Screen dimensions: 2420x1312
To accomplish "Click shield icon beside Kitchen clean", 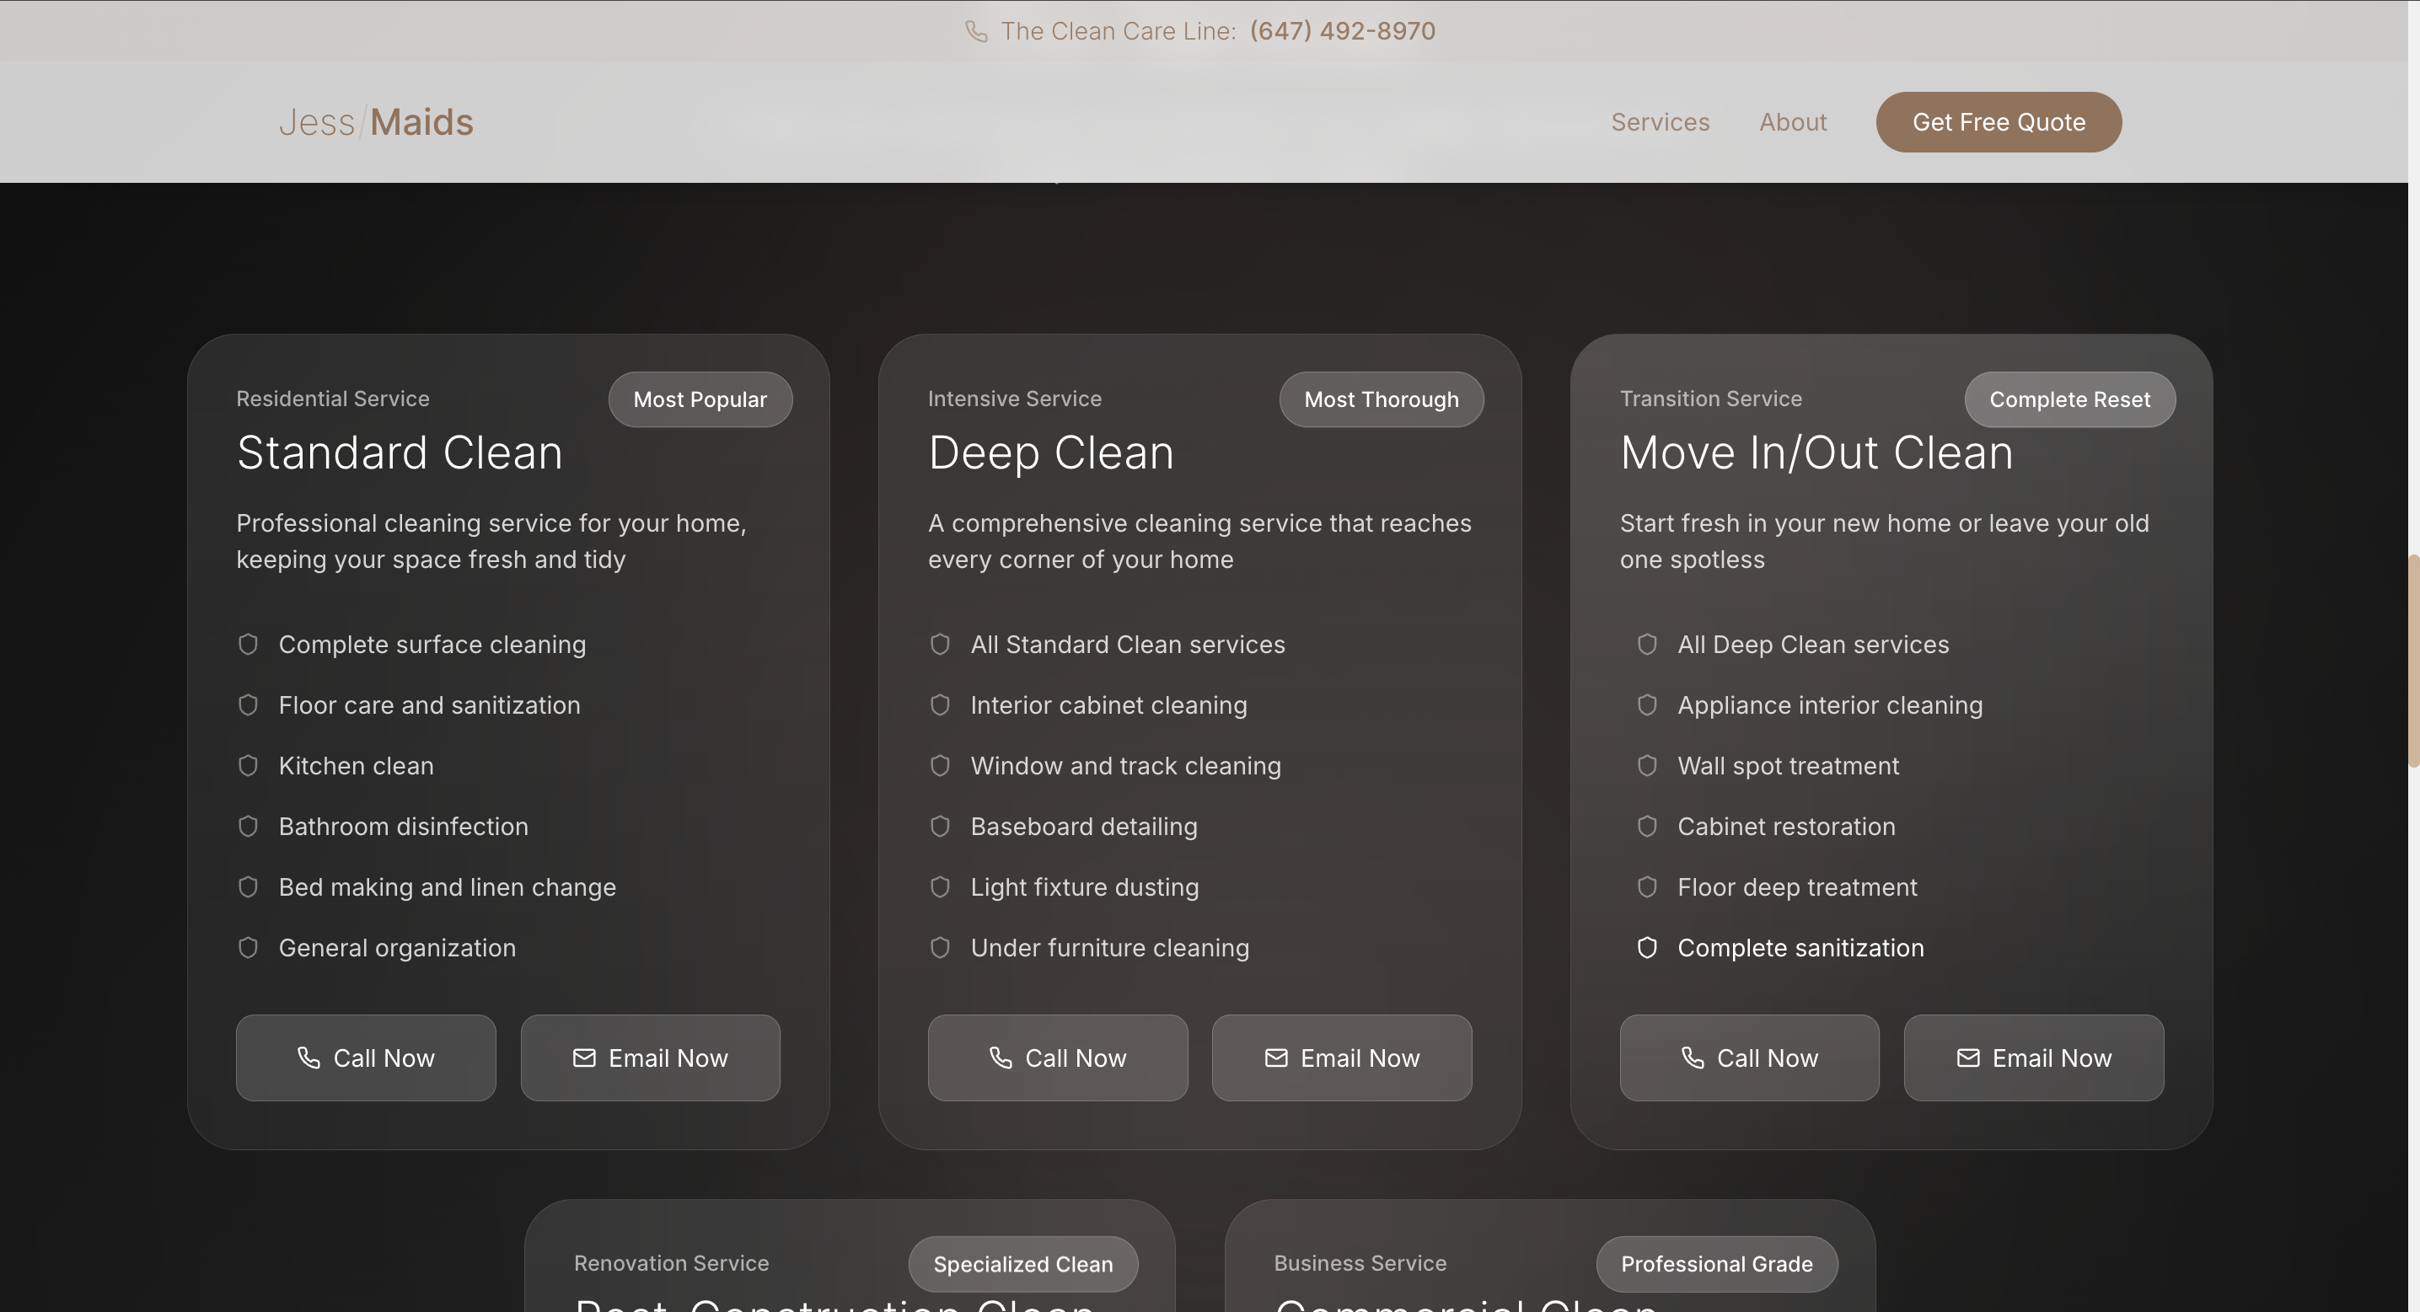I will point(248,765).
